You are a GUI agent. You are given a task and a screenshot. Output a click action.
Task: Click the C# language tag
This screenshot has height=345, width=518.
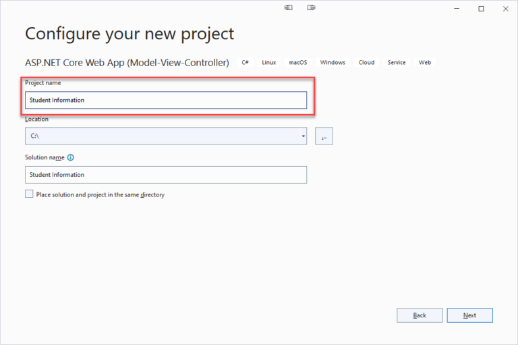[245, 63]
